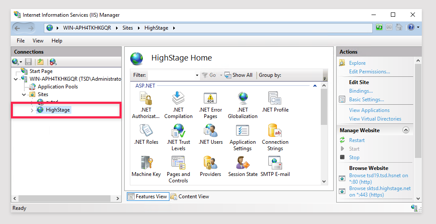
Task: Click the Stop loading icon in address toolbar
Action: [389, 27]
